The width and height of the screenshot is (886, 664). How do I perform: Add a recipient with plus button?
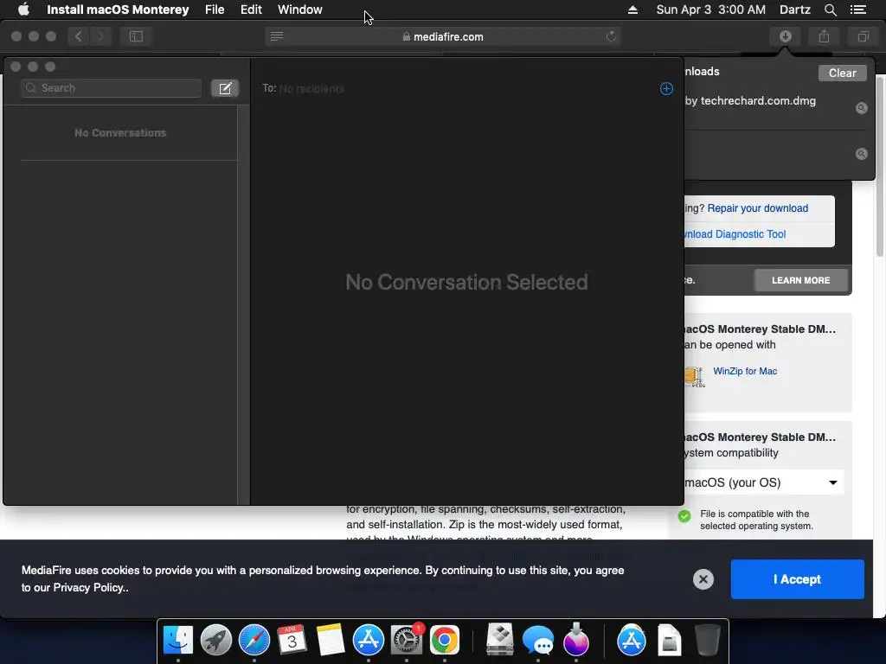coord(666,89)
